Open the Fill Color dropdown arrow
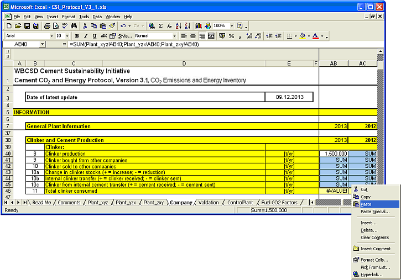The image size is (401, 280). 309,36
